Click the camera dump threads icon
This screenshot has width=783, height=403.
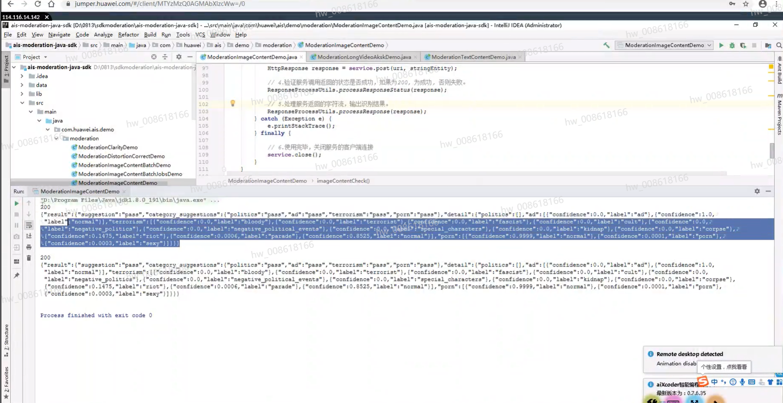17,236
